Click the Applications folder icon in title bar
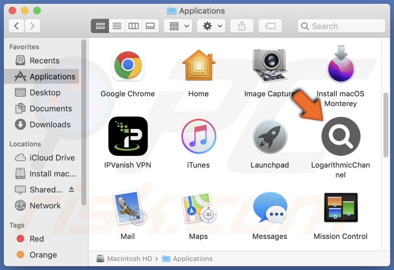Viewport: 394px width, 270px height. (x=172, y=11)
